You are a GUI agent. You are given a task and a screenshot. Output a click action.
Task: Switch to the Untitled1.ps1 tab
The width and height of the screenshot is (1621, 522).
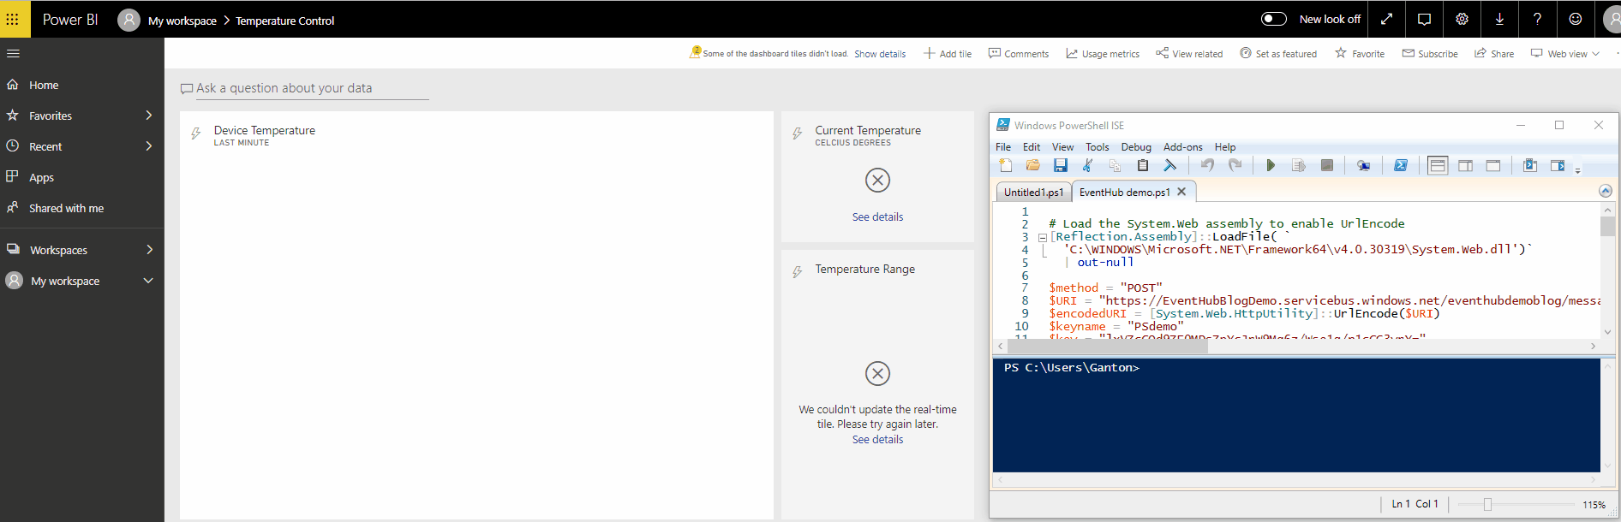(1033, 193)
